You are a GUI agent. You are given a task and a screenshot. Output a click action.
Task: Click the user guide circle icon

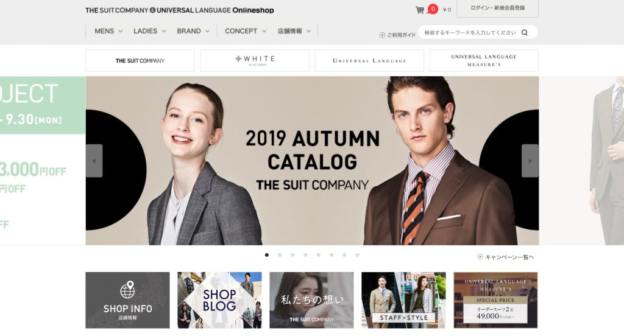382,35
